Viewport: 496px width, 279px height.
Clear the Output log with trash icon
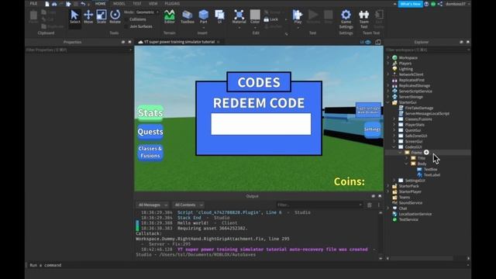coord(370,205)
